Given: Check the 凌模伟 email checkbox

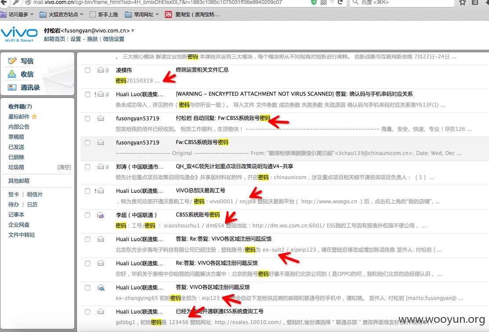Looking at the screenshot, I should coord(88,70).
